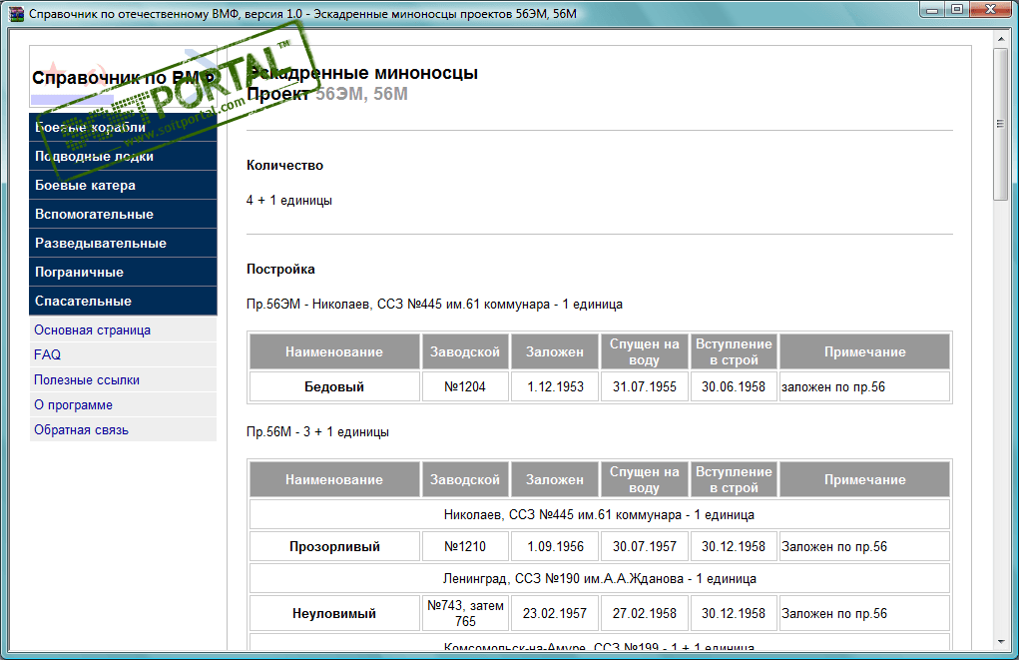1019x660 pixels.
Task: Click the date 30.07.1957
Action: pos(645,547)
